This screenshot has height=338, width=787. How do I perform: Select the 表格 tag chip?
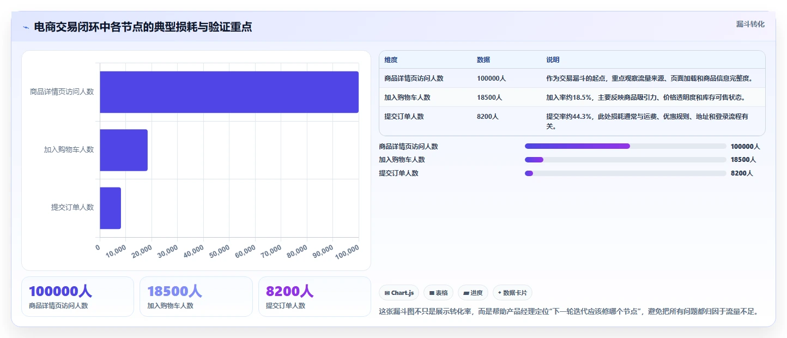pyautogui.click(x=438, y=293)
